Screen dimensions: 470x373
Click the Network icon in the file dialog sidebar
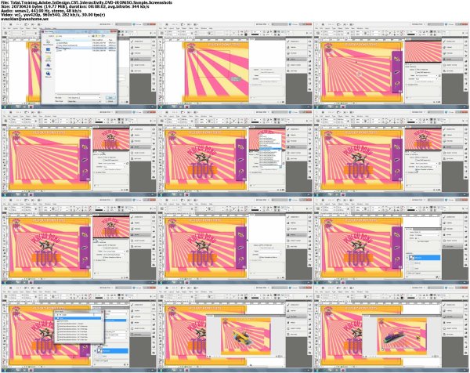tap(49, 74)
